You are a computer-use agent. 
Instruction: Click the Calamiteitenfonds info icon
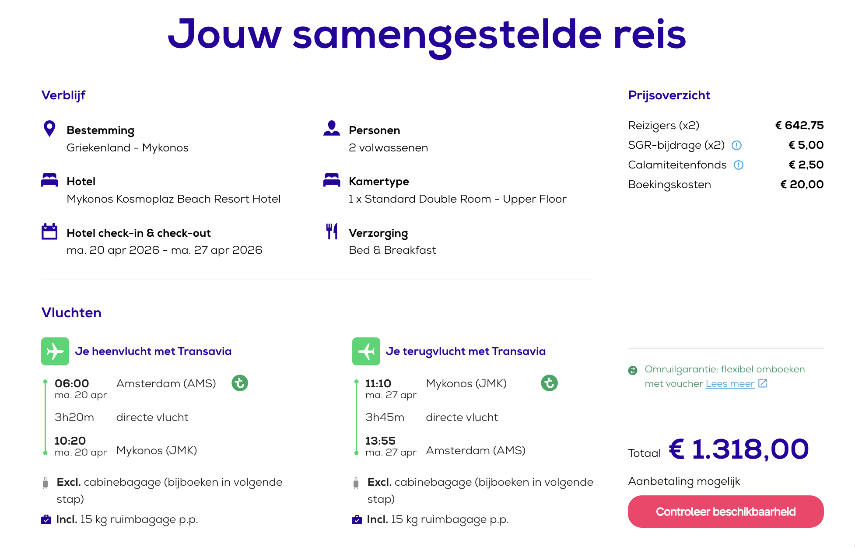tap(739, 165)
